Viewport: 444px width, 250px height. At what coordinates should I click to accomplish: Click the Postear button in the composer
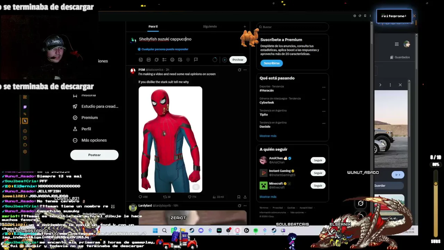pyautogui.click(x=238, y=60)
